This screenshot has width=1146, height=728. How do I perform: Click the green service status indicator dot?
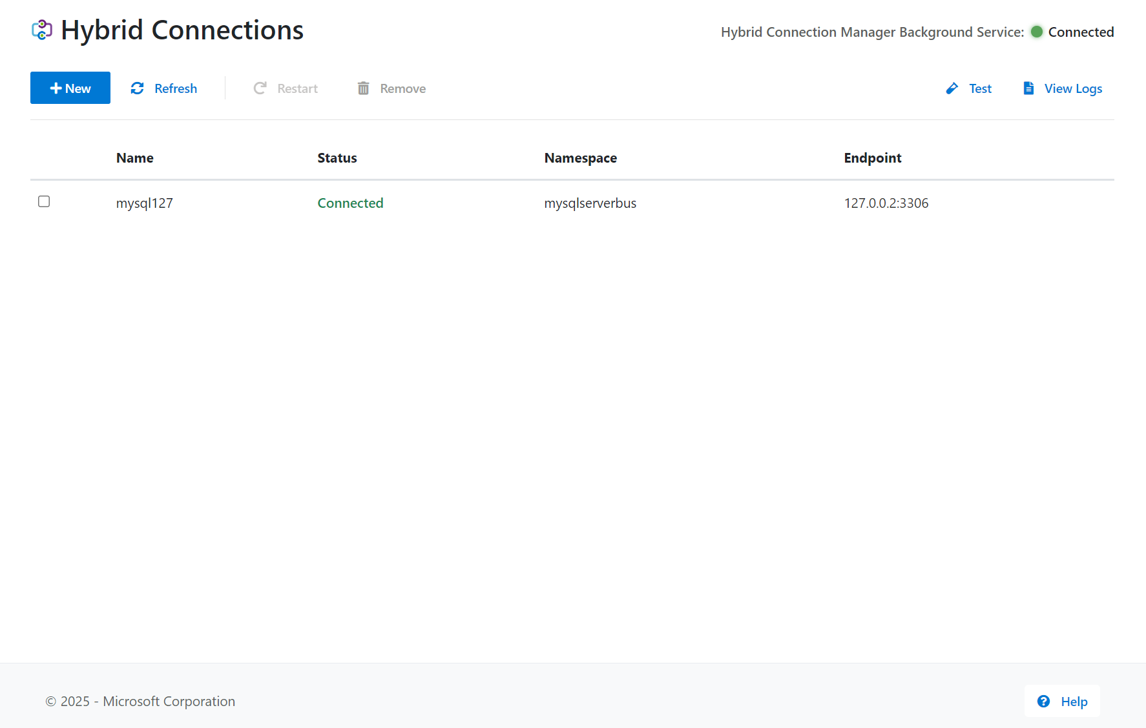(x=1037, y=32)
